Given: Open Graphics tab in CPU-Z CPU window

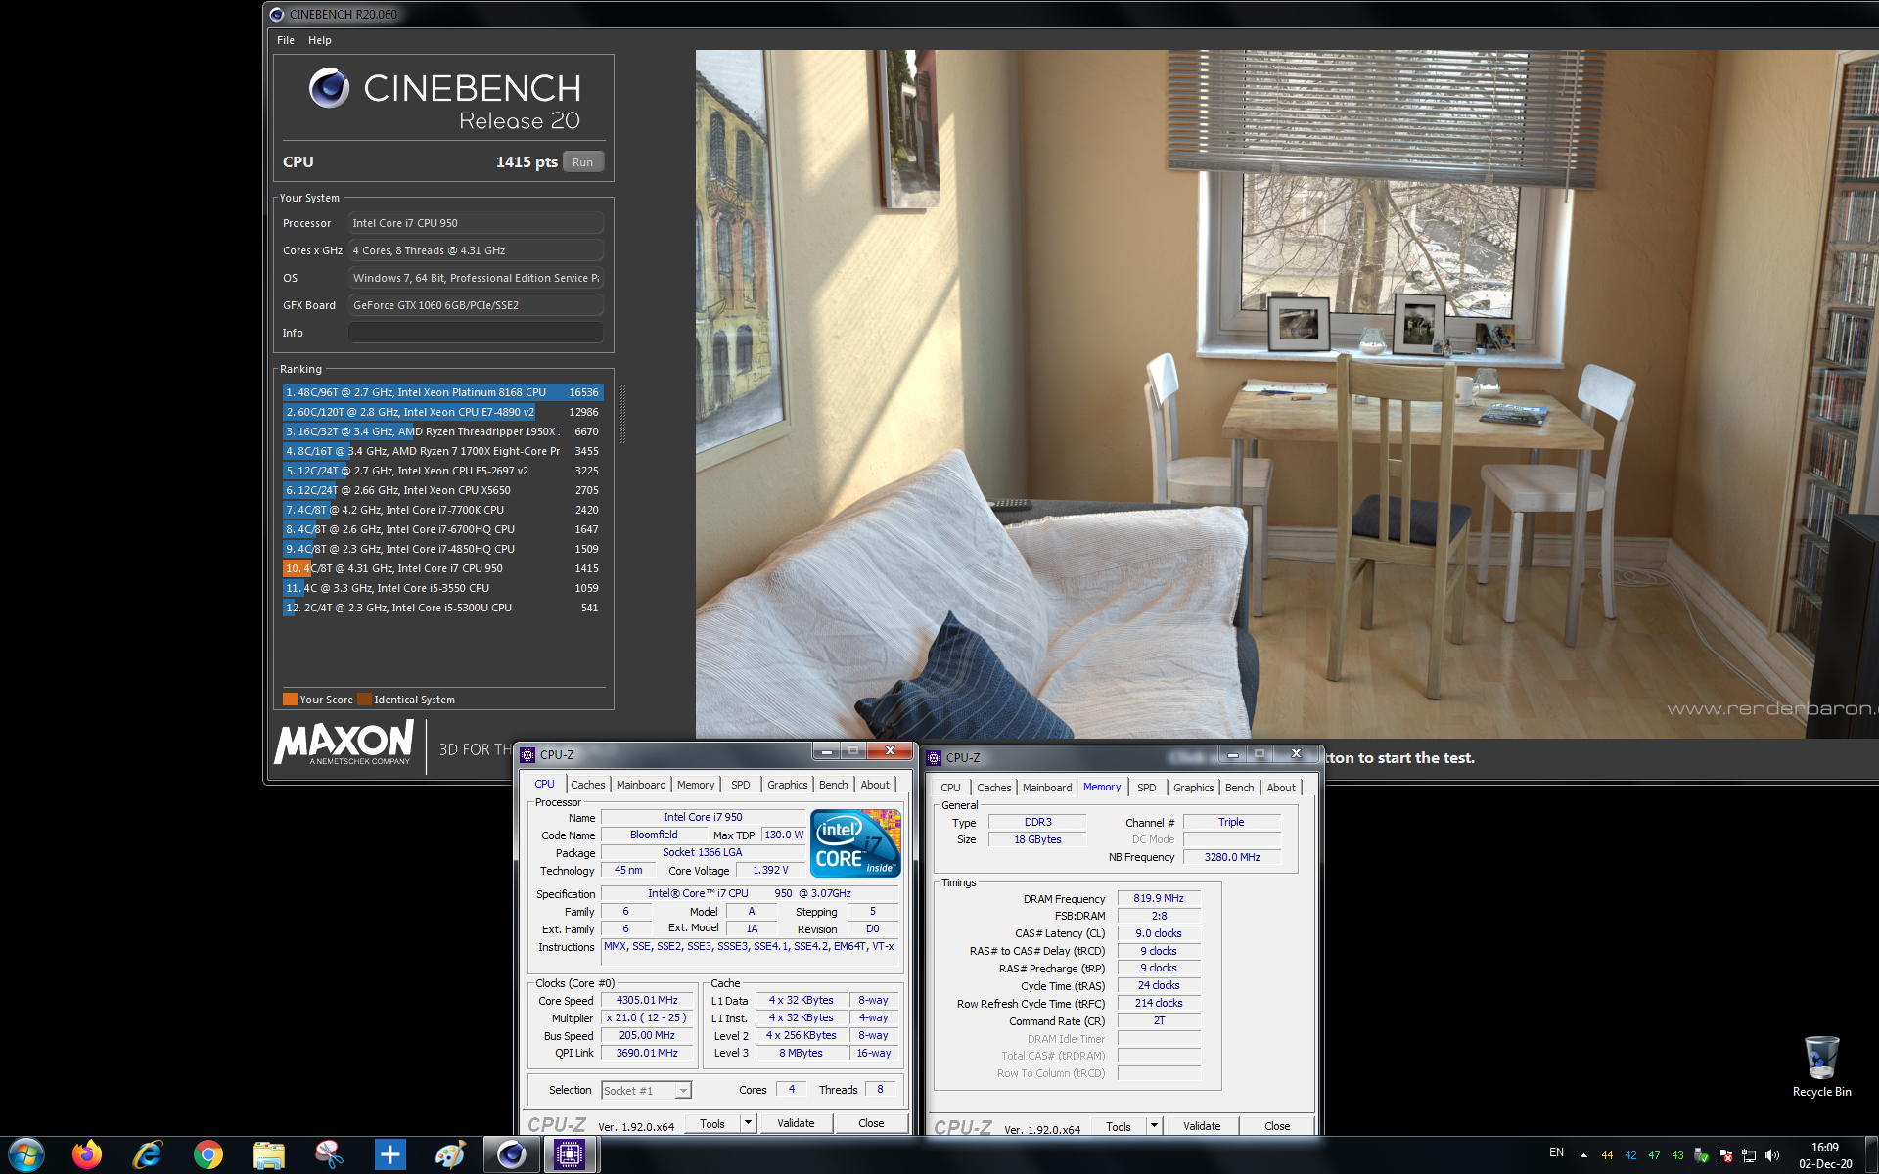Looking at the screenshot, I should (x=787, y=785).
